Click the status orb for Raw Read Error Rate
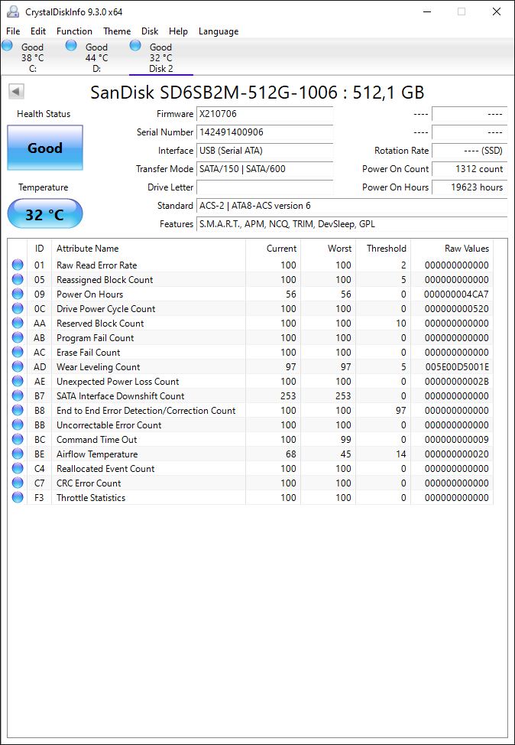515x745 pixels. pyautogui.click(x=18, y=265)
